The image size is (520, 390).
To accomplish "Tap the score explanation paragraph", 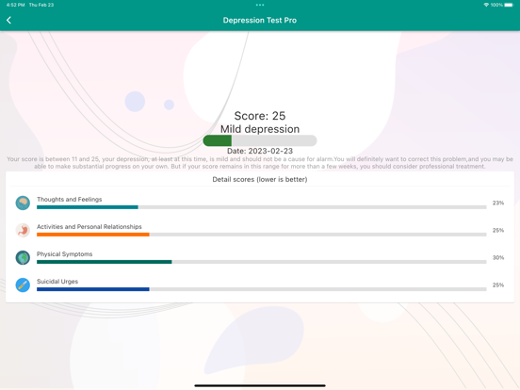I will 260,163.
